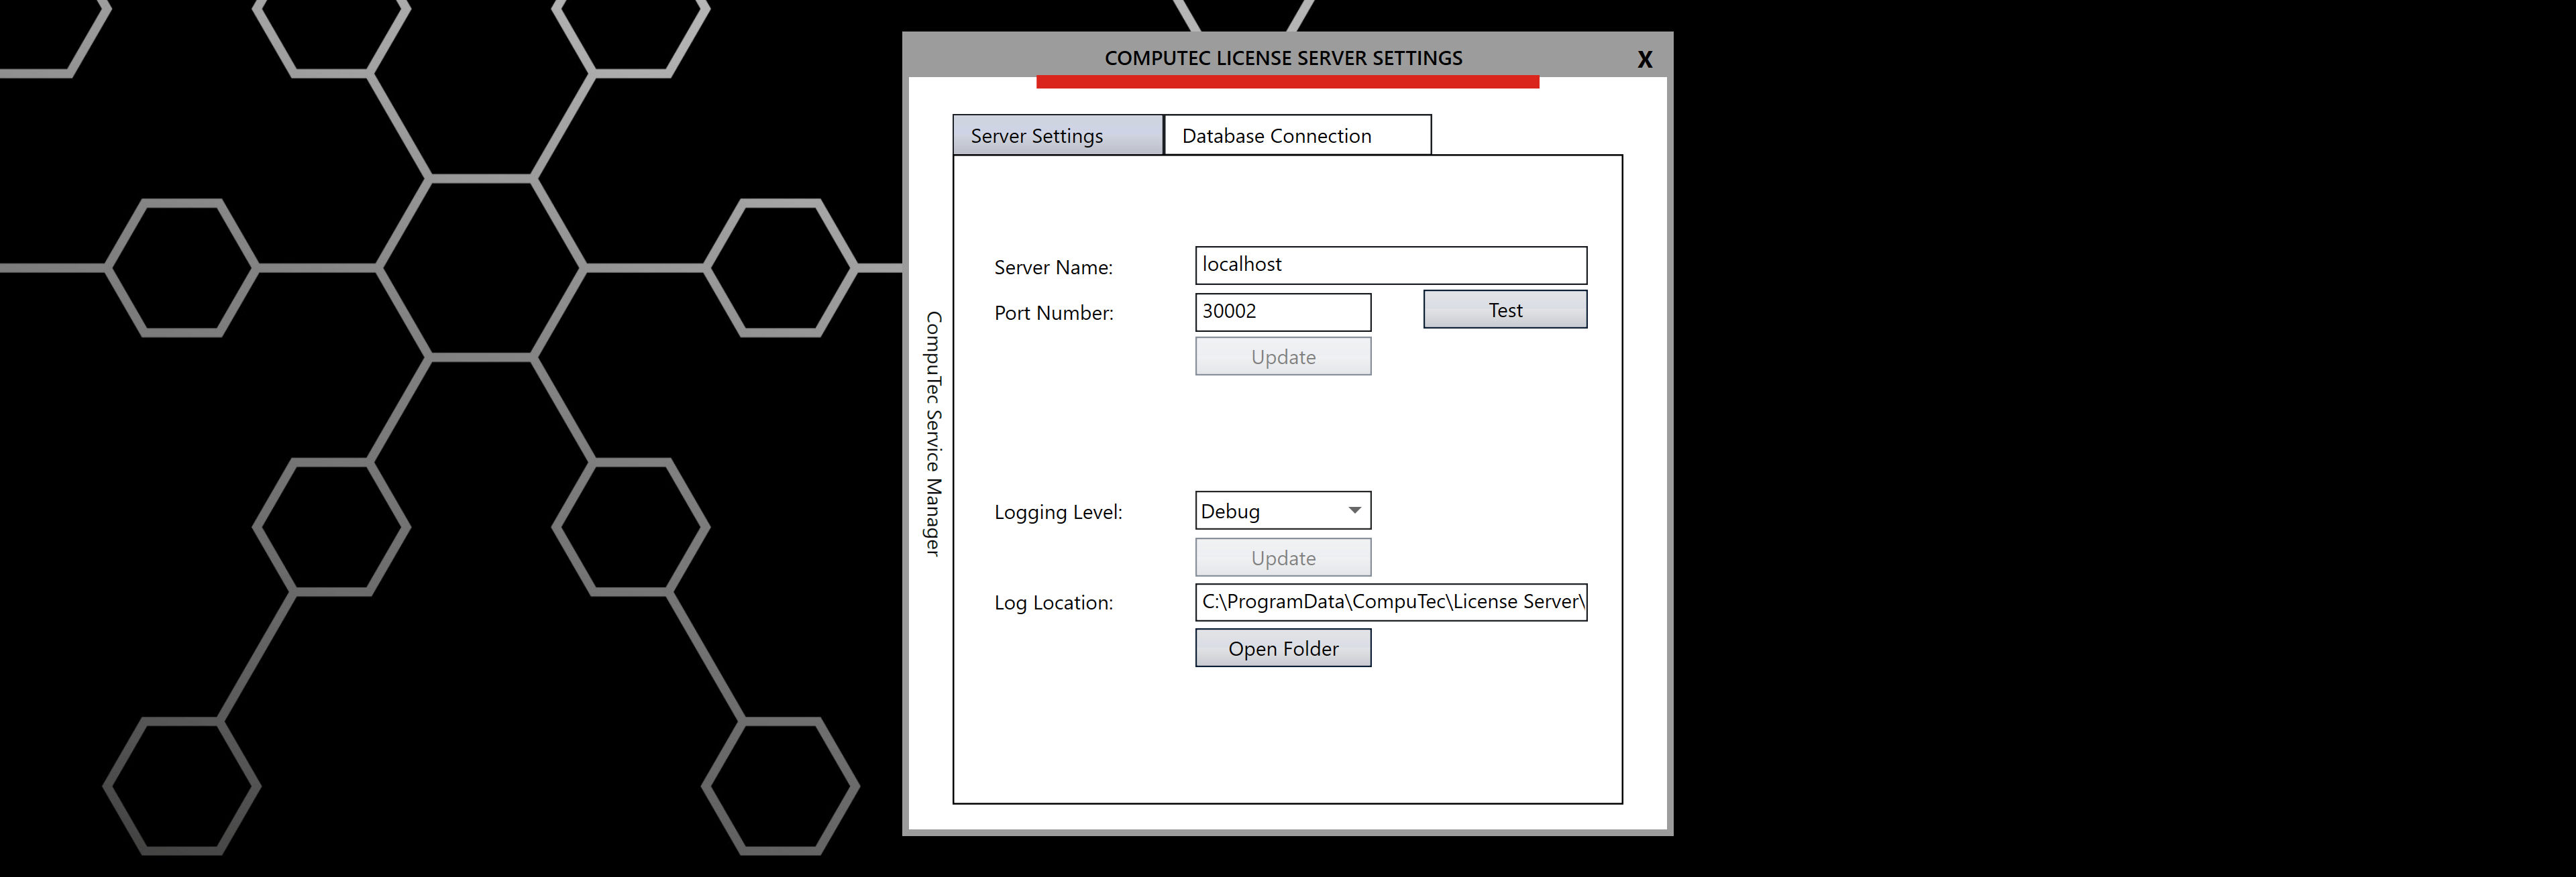This screenshot has width=2576, height=877.
Task: Select the Server Settings tab
Action: (x=1058, y=135)
